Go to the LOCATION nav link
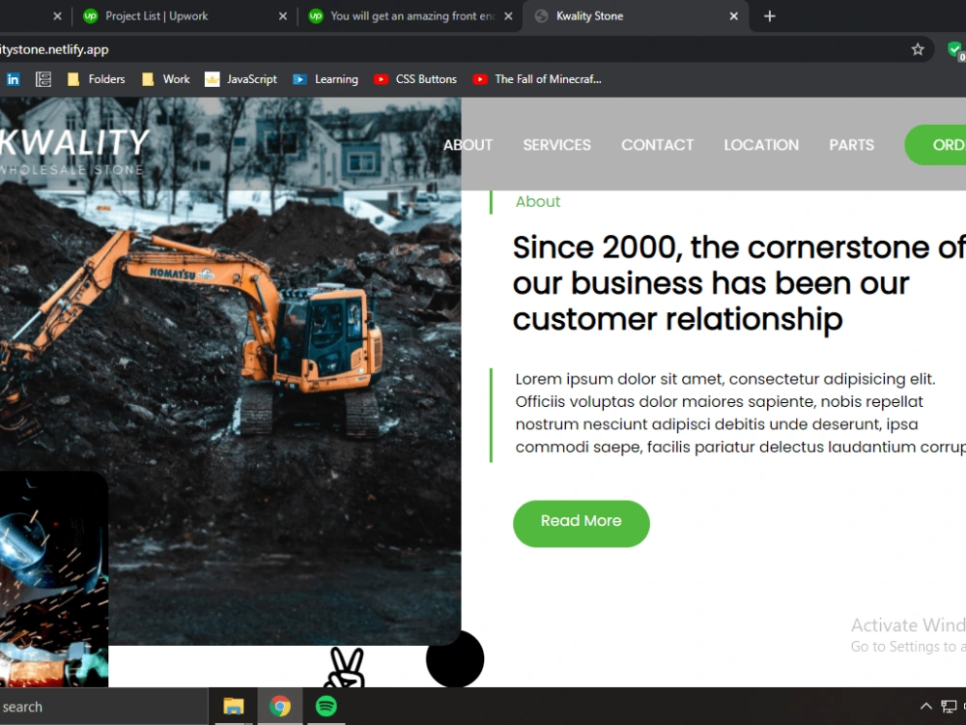The width and height of the screenshot is (966, 725). tap(761, 145)
